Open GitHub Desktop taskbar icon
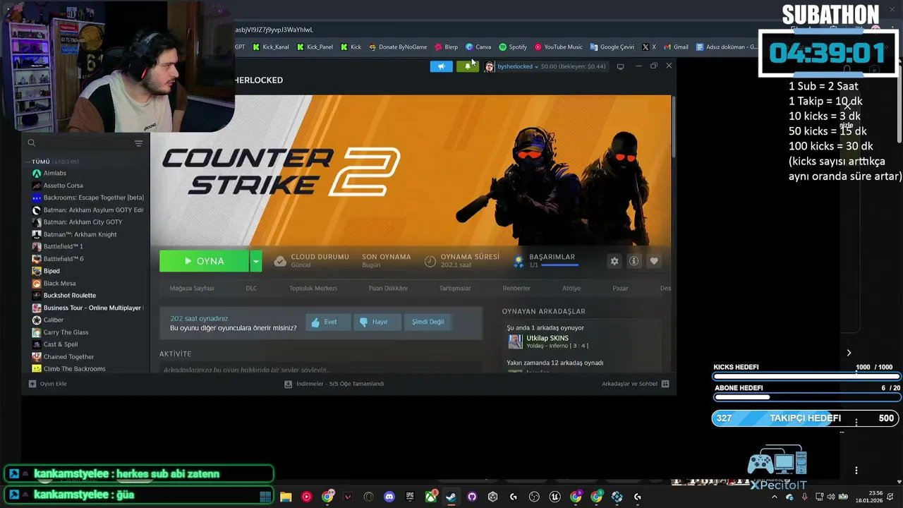This screenshot has height=508, width=903. pos(472,497)
